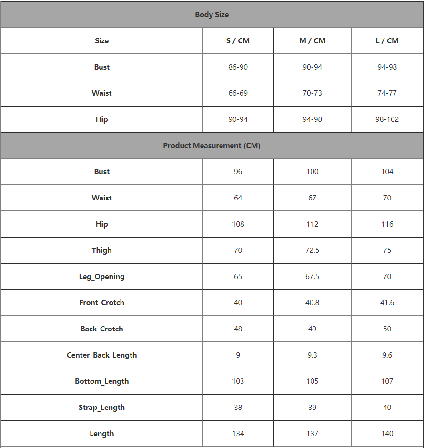424x448 pixels.
Task: Click the 86-90 body bust cell
Action: tap(238, 67)
